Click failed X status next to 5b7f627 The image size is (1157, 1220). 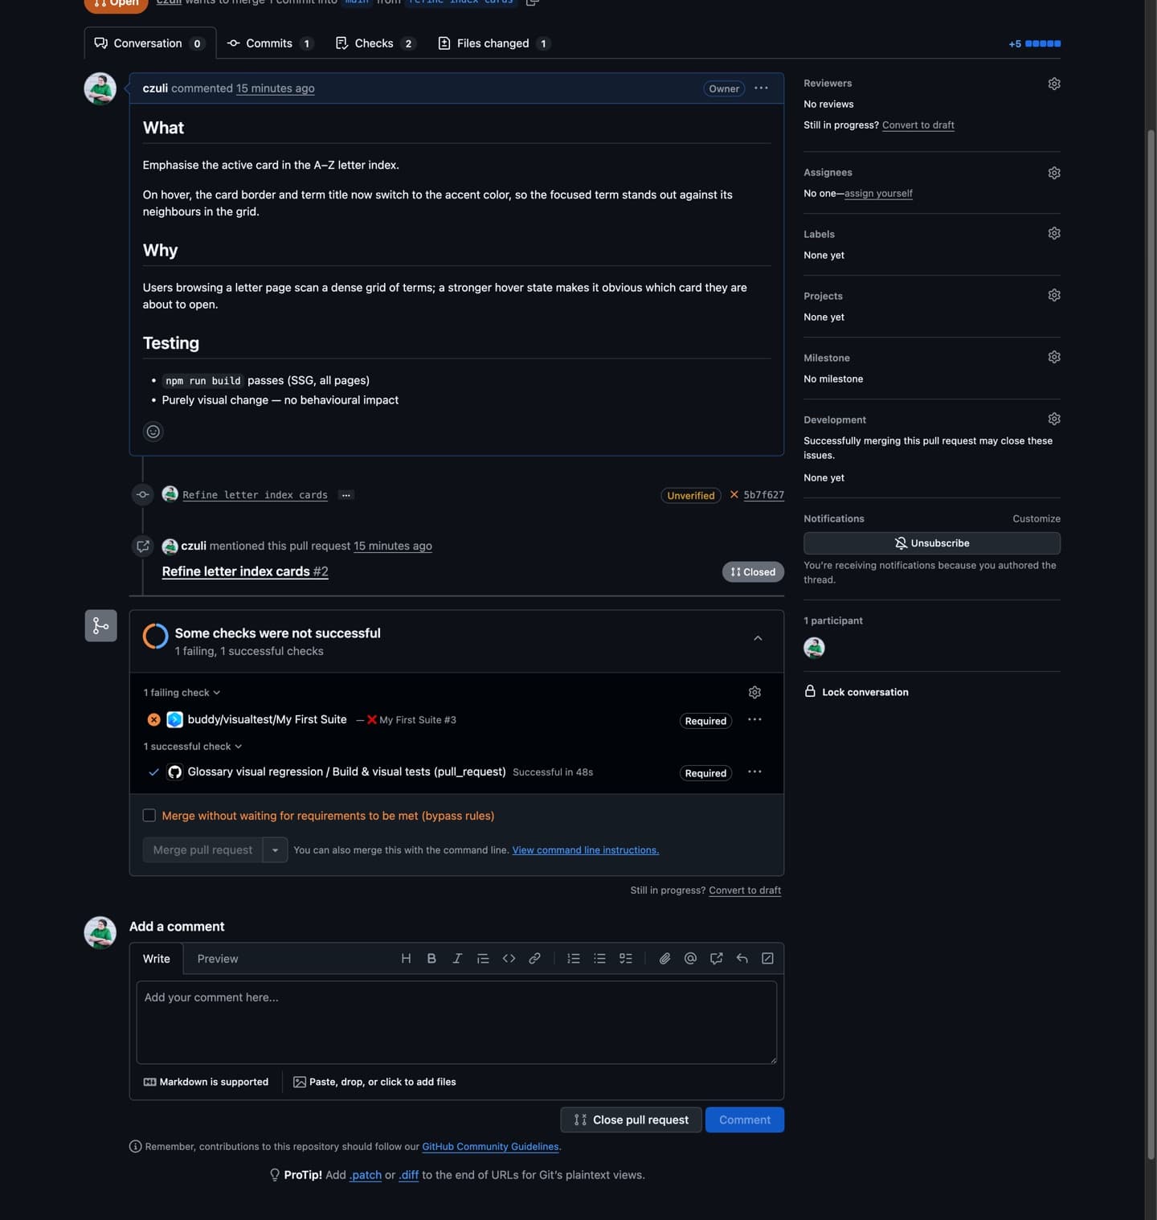734,494
